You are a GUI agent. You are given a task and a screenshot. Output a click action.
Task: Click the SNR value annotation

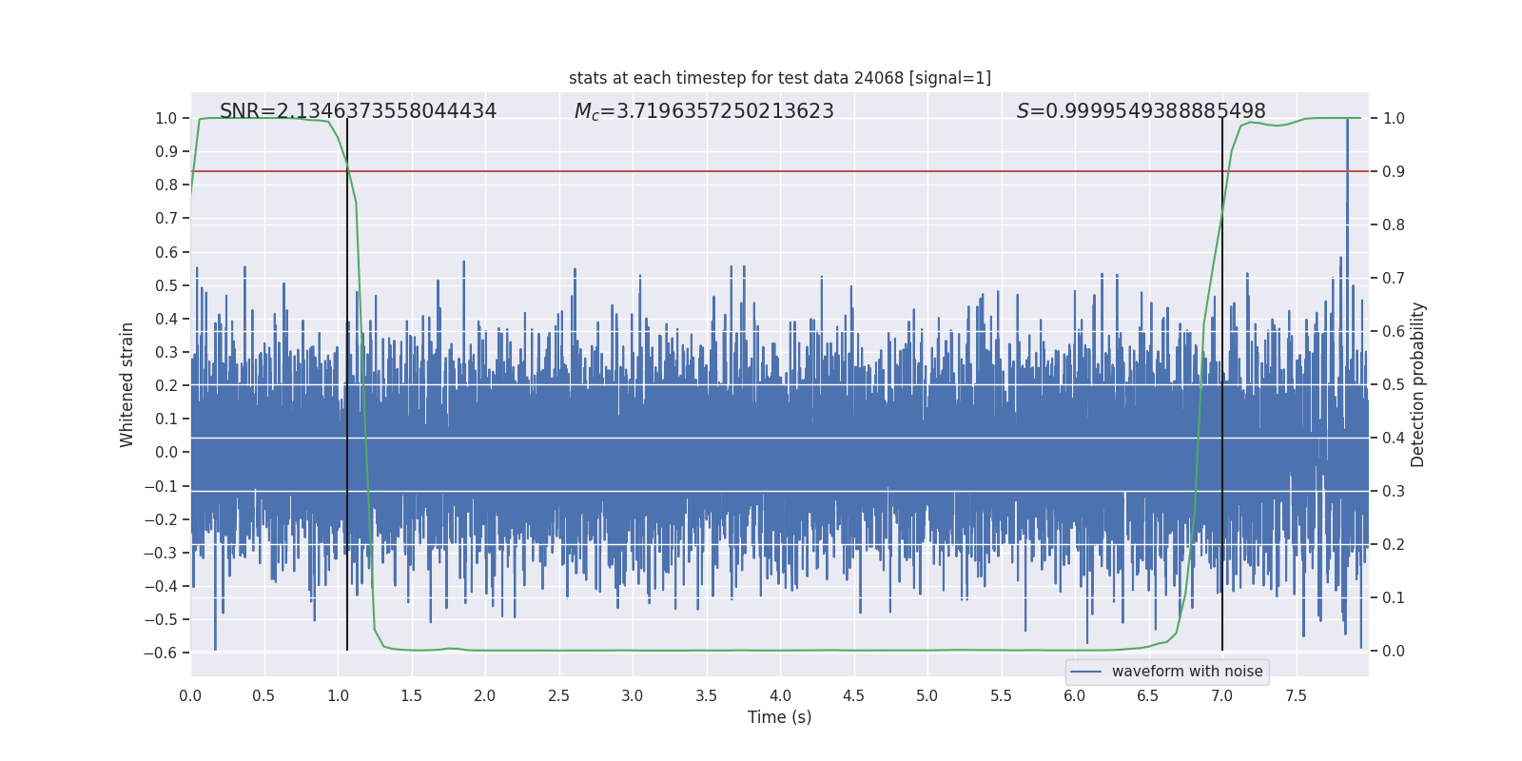[x=358, y=111]
